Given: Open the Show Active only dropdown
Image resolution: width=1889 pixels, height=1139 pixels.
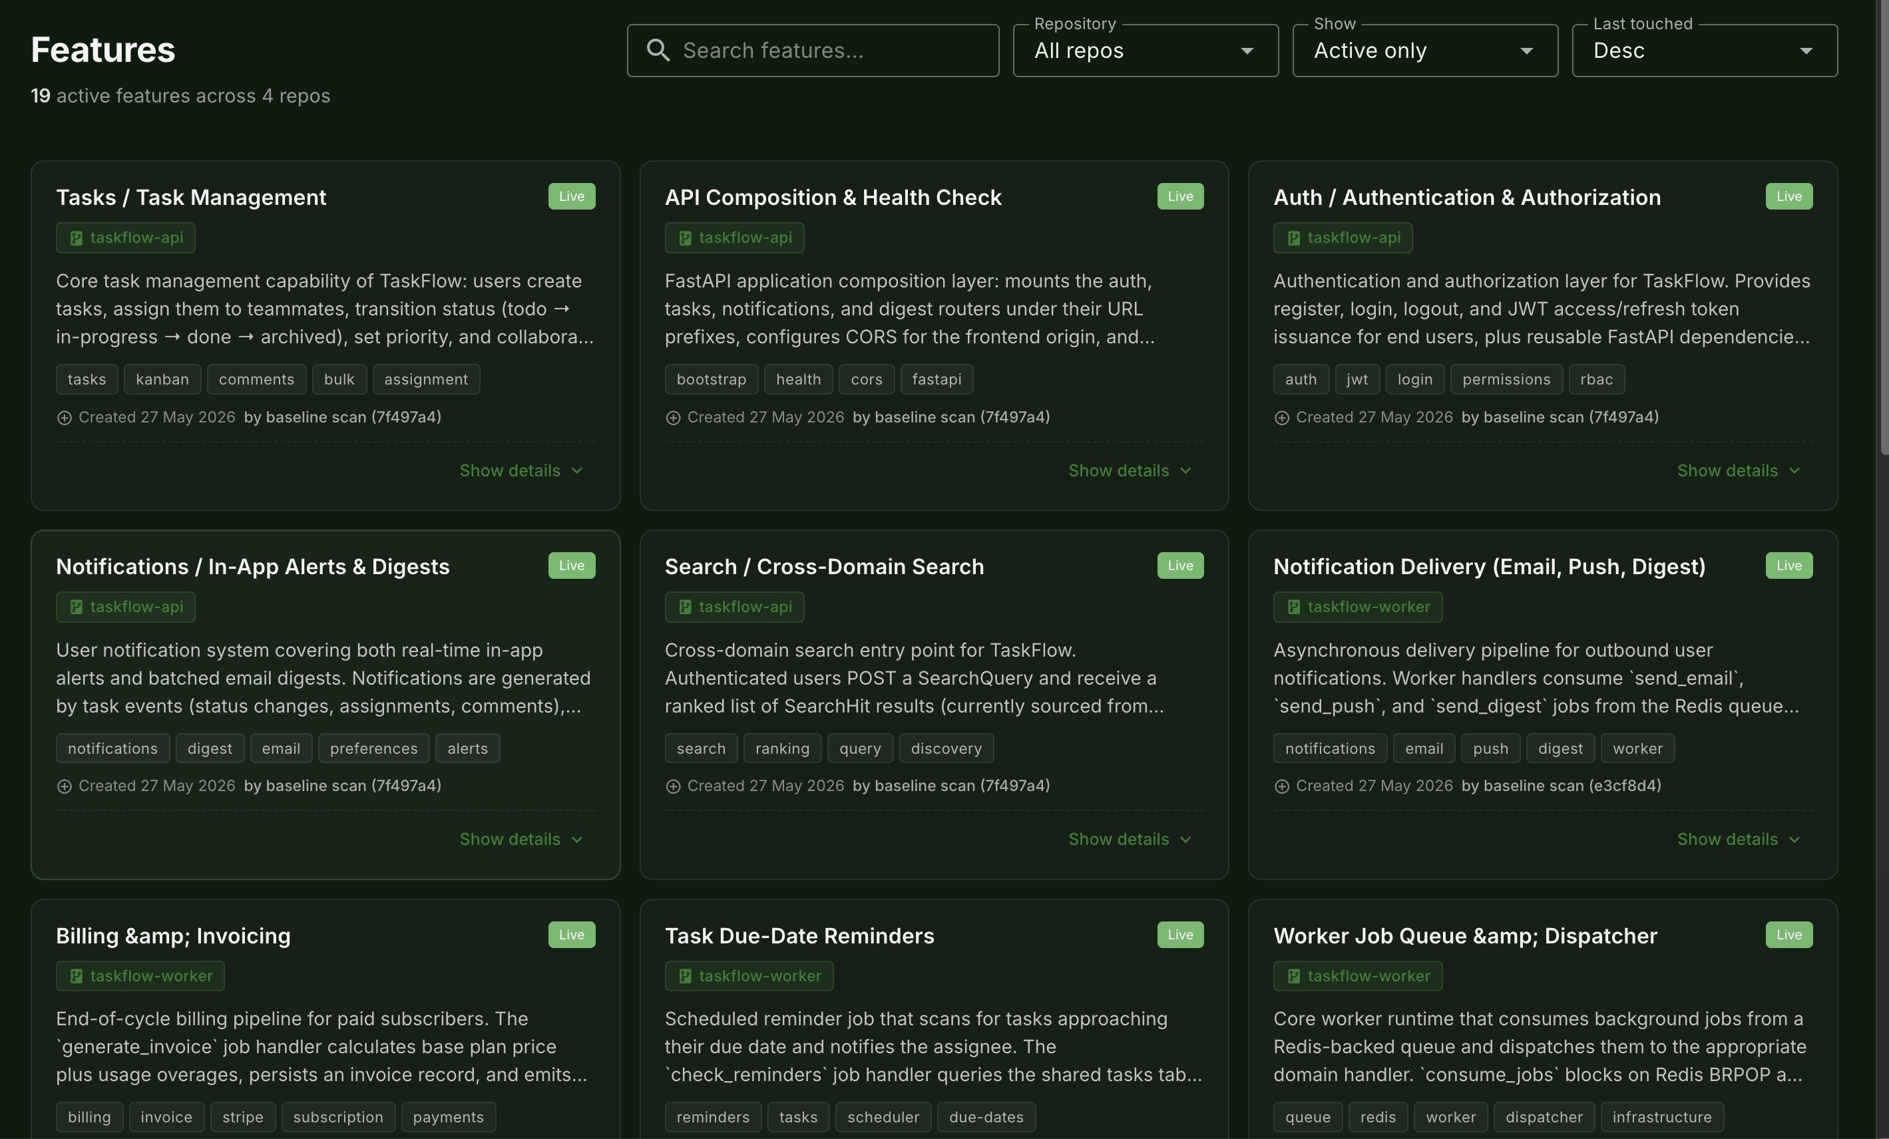Looking at the screenshot, I should (1424, 51).
